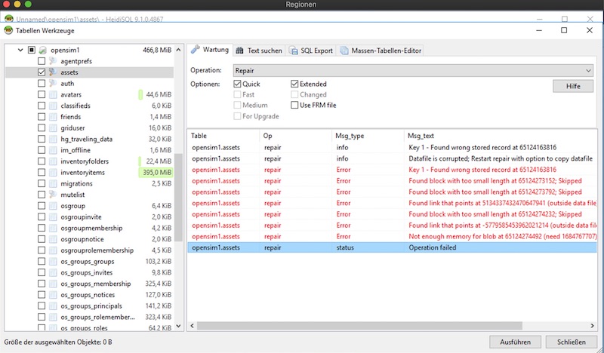Click the Hilfe button
The width and height of the screenshot is (604, 353).
click(x=573, y=87)
